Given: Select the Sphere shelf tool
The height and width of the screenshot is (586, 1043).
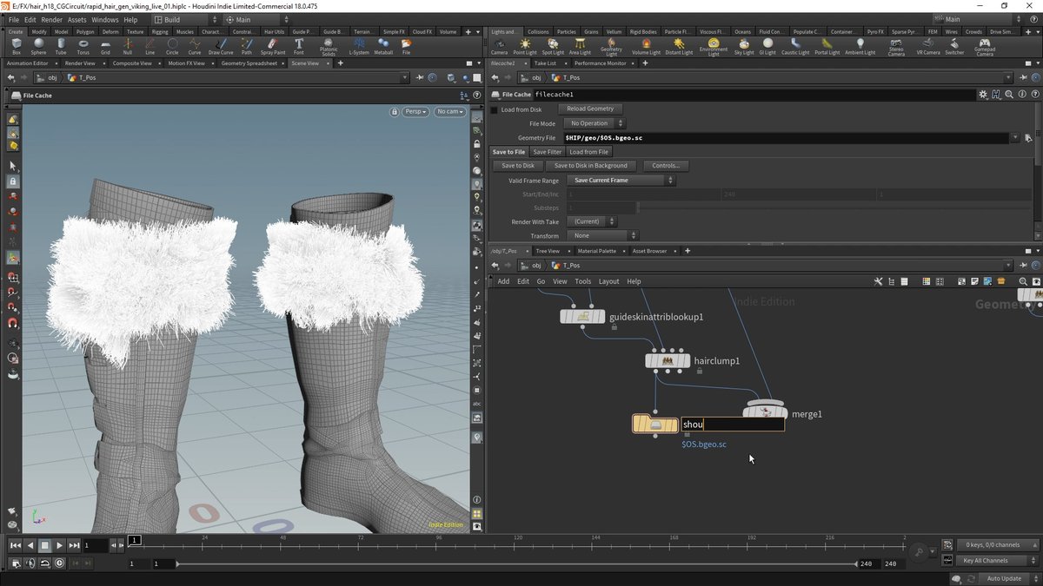Looking at the screenshot, I should (x=38, y=45).
